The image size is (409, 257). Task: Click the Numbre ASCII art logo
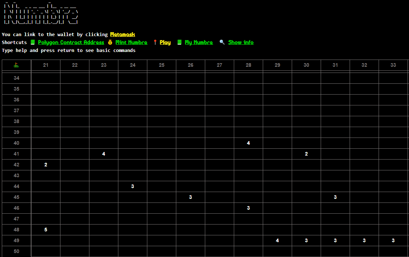click(x=41, y=13)
